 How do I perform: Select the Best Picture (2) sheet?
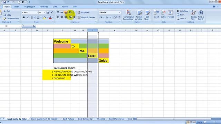(86, 119)
